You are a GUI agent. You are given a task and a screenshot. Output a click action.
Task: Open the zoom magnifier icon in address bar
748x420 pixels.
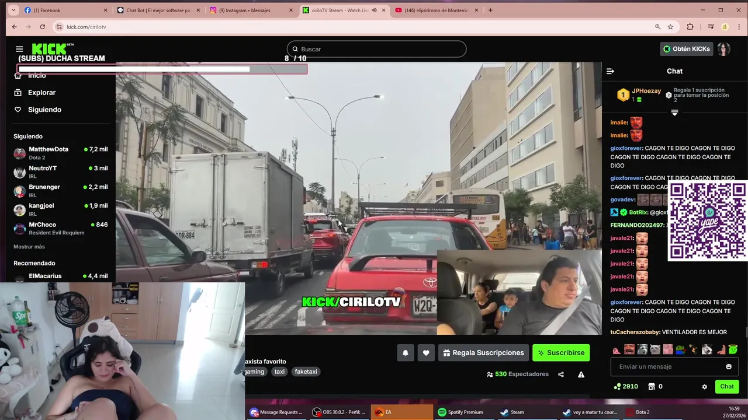(x=657, y=27)
